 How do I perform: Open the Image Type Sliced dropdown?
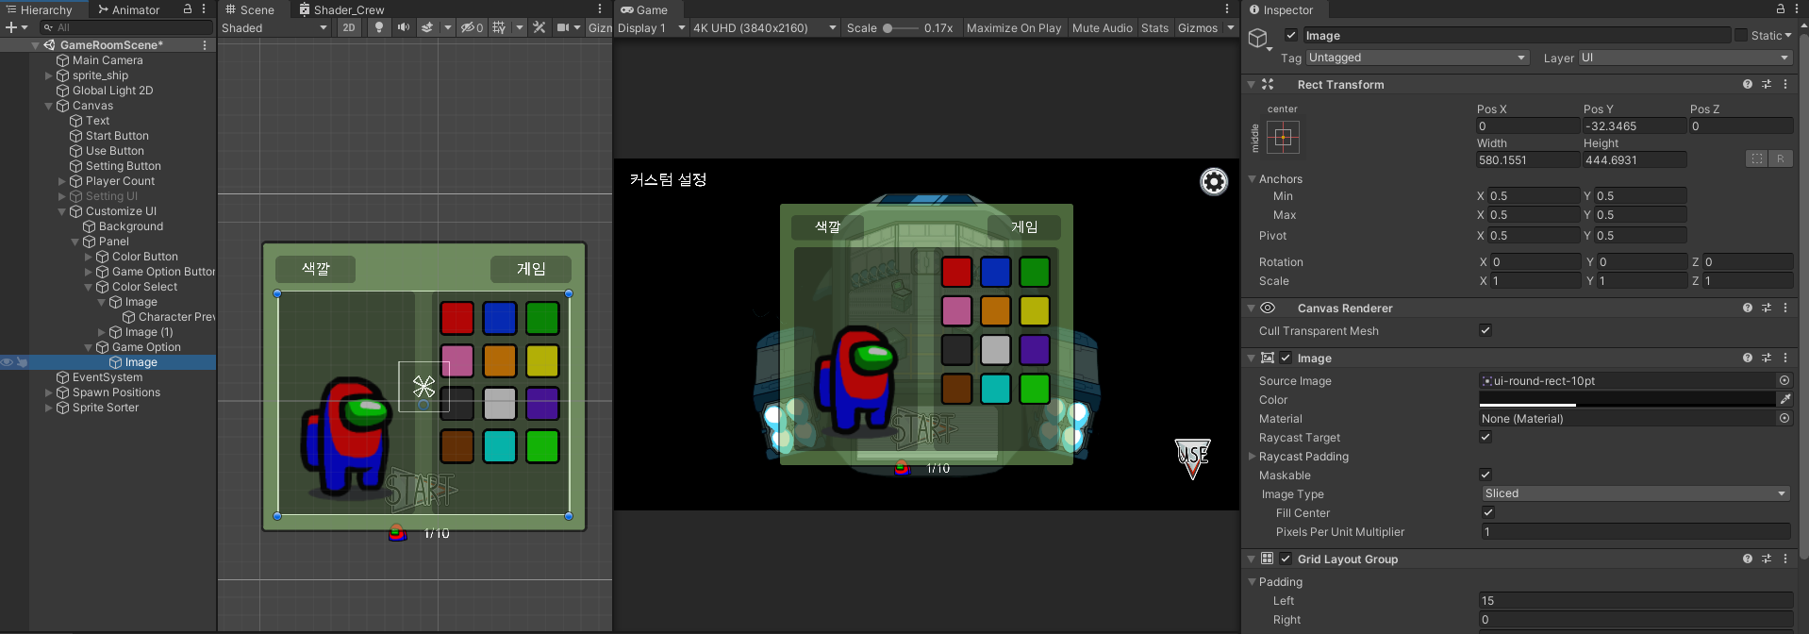pos(1635,493)
